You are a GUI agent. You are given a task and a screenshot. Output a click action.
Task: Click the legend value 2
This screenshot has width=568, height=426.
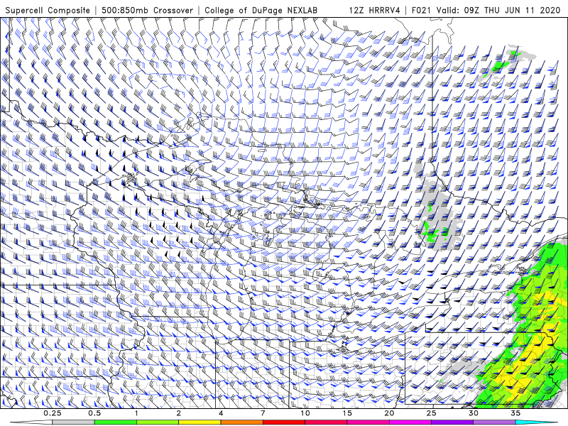179,413
